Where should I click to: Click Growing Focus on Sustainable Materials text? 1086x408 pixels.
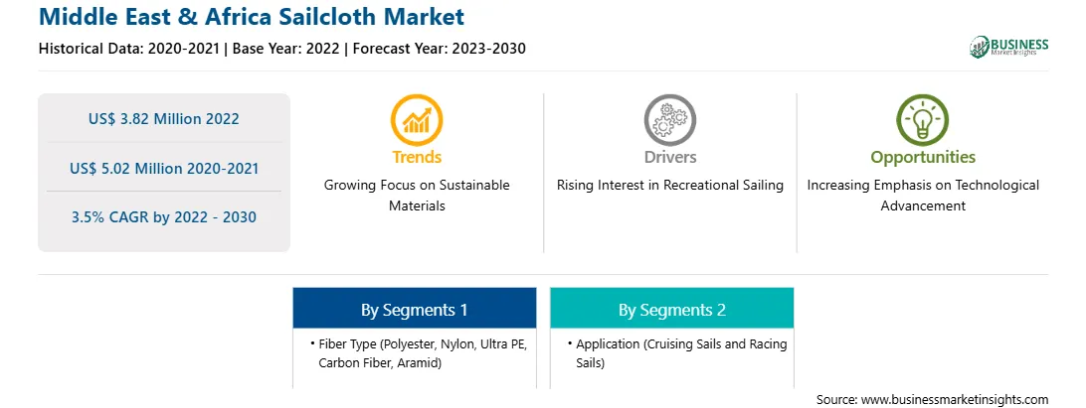[417, 195]
